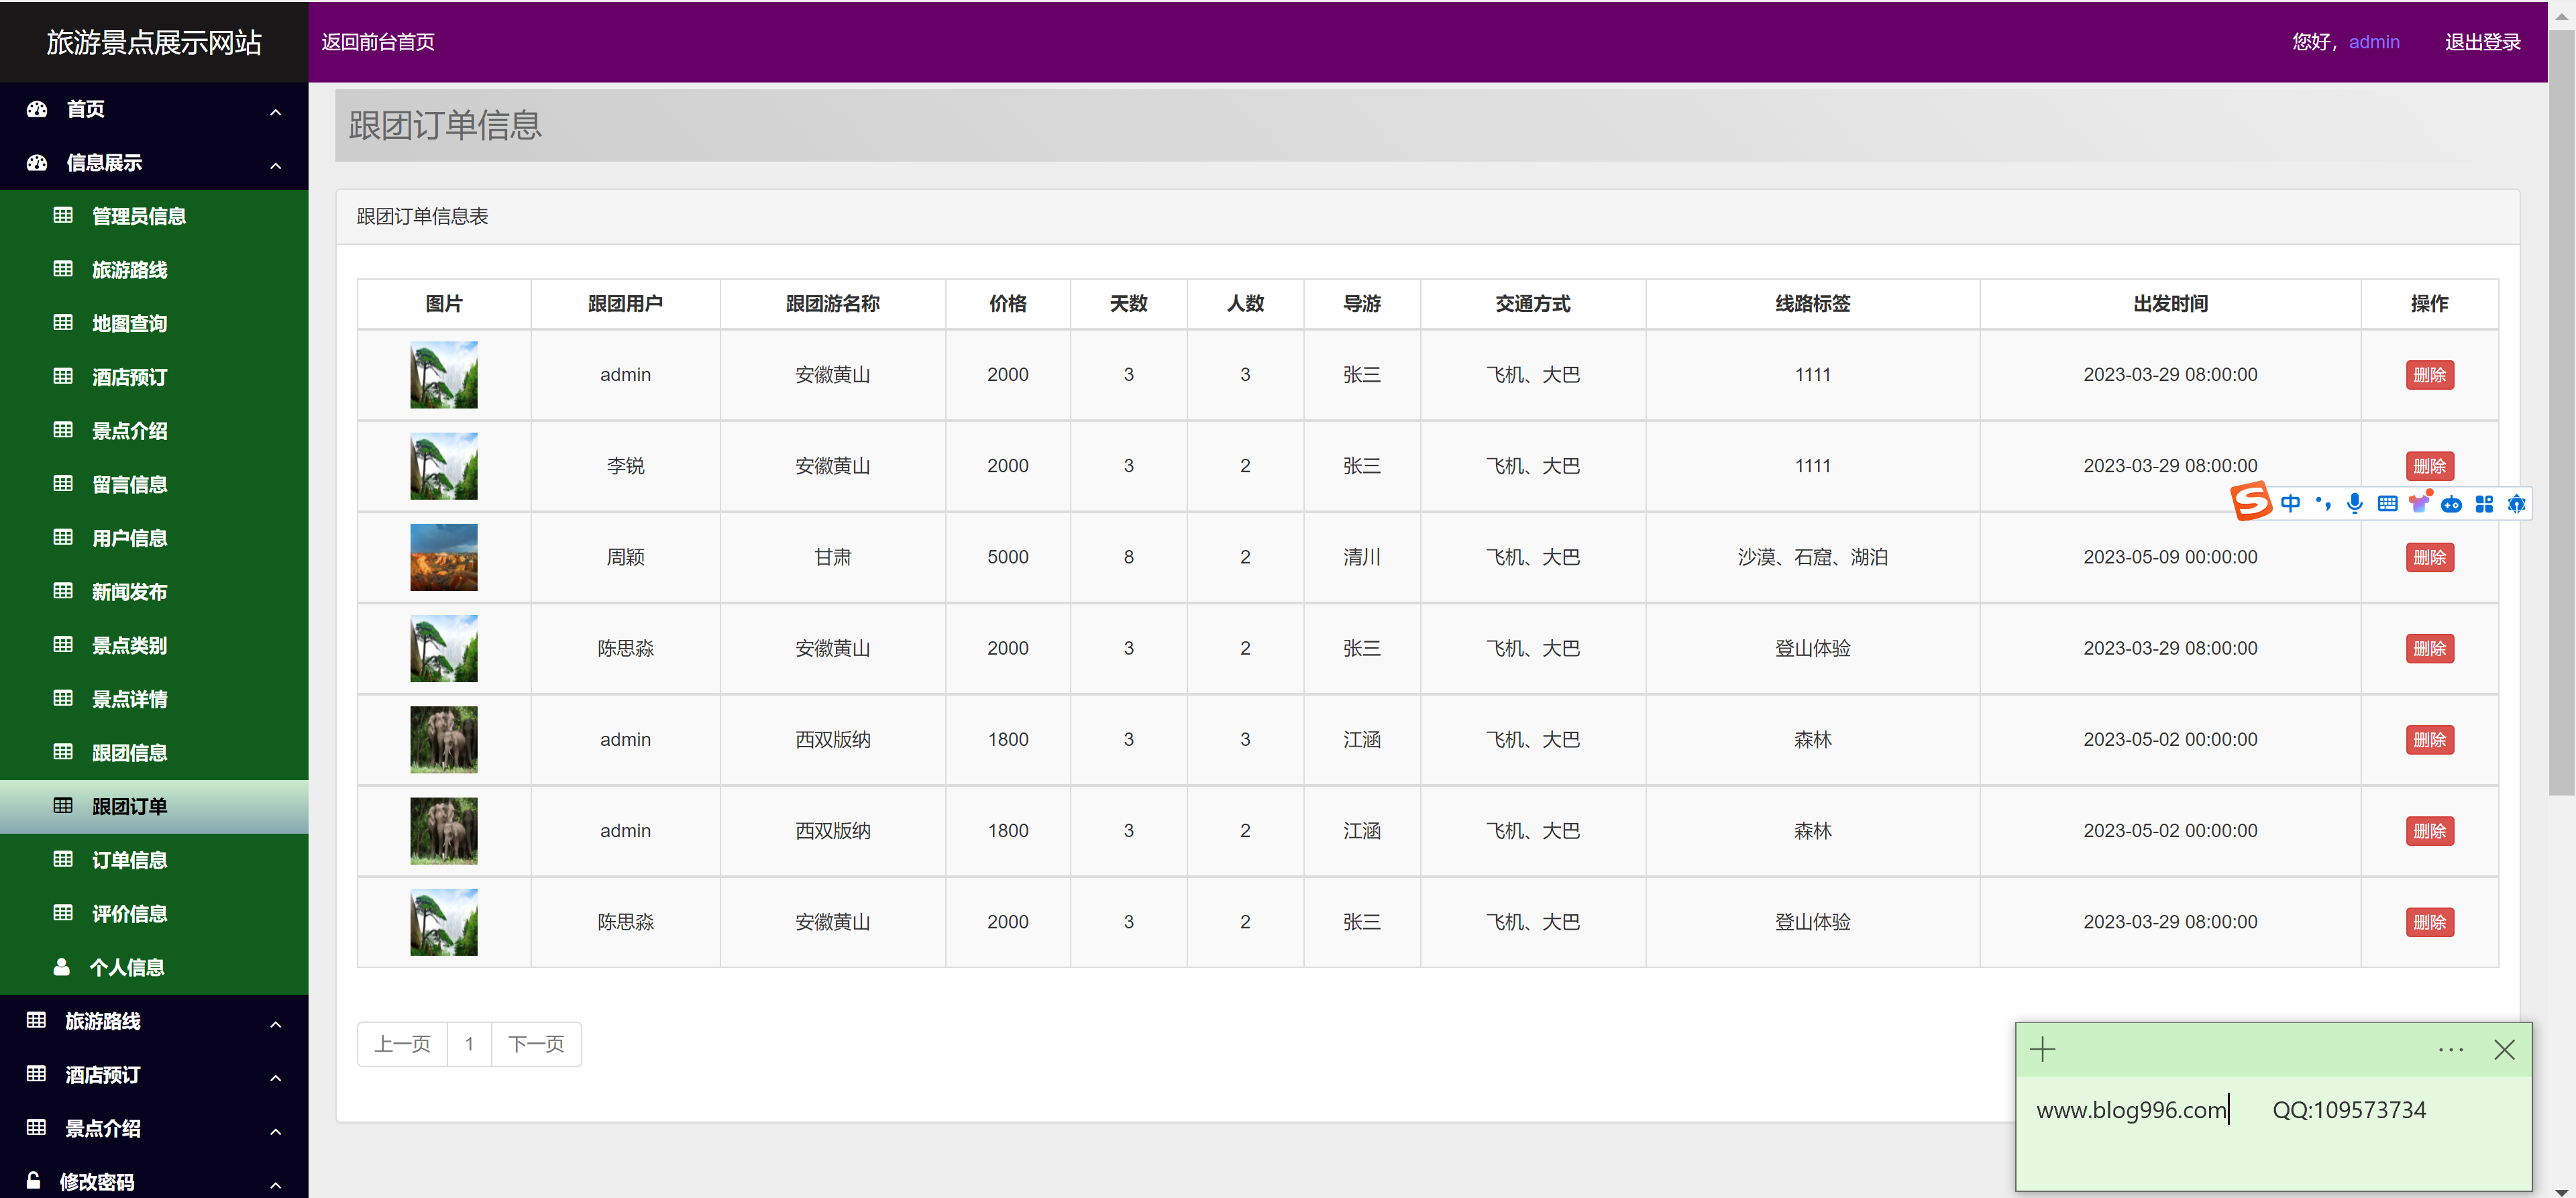Open Sogou skin center t-shirt icon
This screenshot has height=1198, width=2576.
click(x=2420, y=503)
